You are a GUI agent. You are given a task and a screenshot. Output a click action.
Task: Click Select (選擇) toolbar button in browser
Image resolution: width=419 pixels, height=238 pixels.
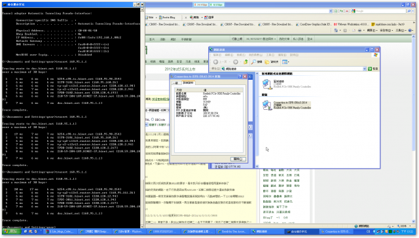click(x=209, y=18)
